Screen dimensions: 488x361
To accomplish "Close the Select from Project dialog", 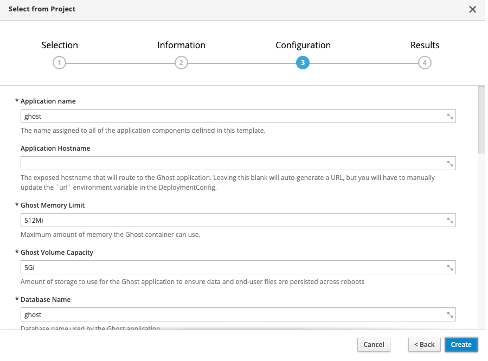I will pyautogui.click(x=472, y=9).
